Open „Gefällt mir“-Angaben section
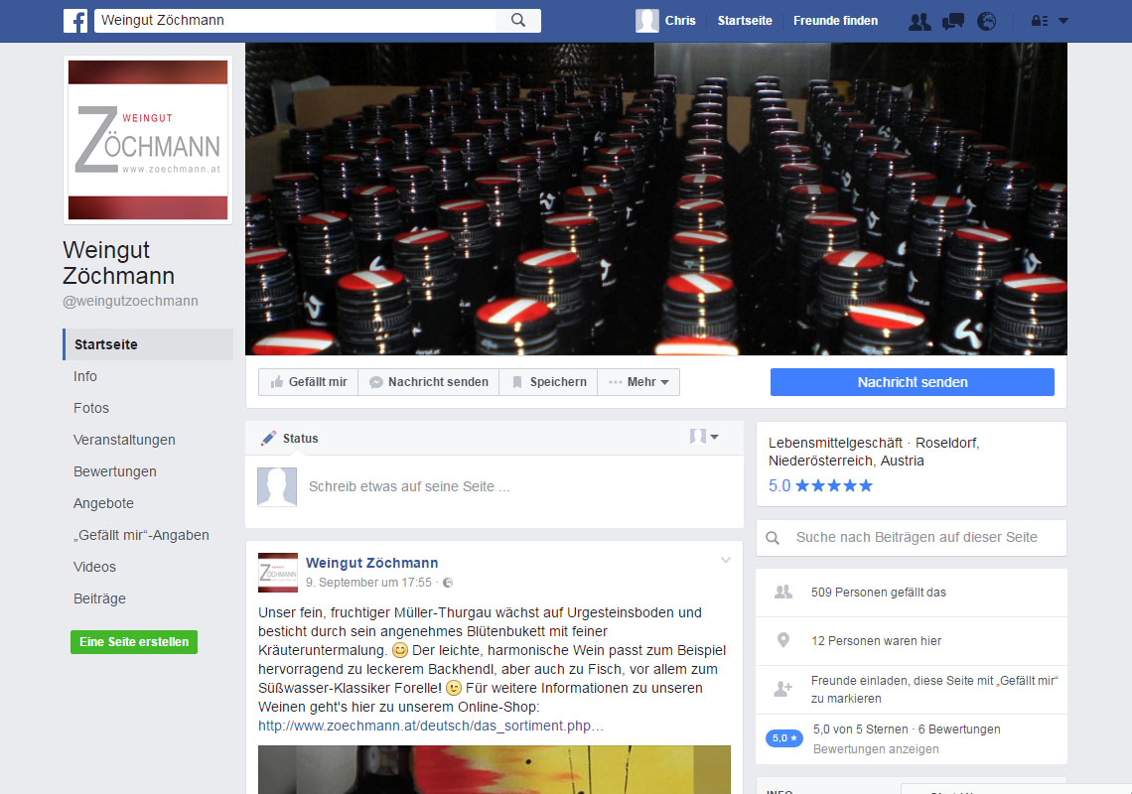The image size is (1132, 794). pyautogui.click(x=141, y=535)
